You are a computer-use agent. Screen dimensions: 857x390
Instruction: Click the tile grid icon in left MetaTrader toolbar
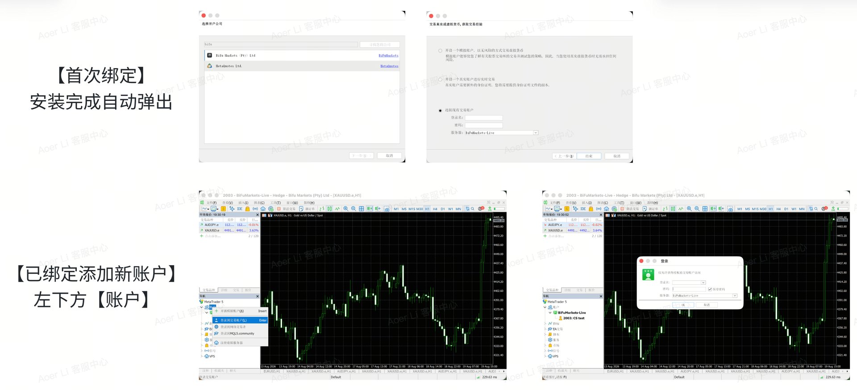pos(361,209)
